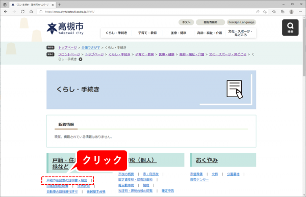Open the 市税の概要 link

click(126, 174)
